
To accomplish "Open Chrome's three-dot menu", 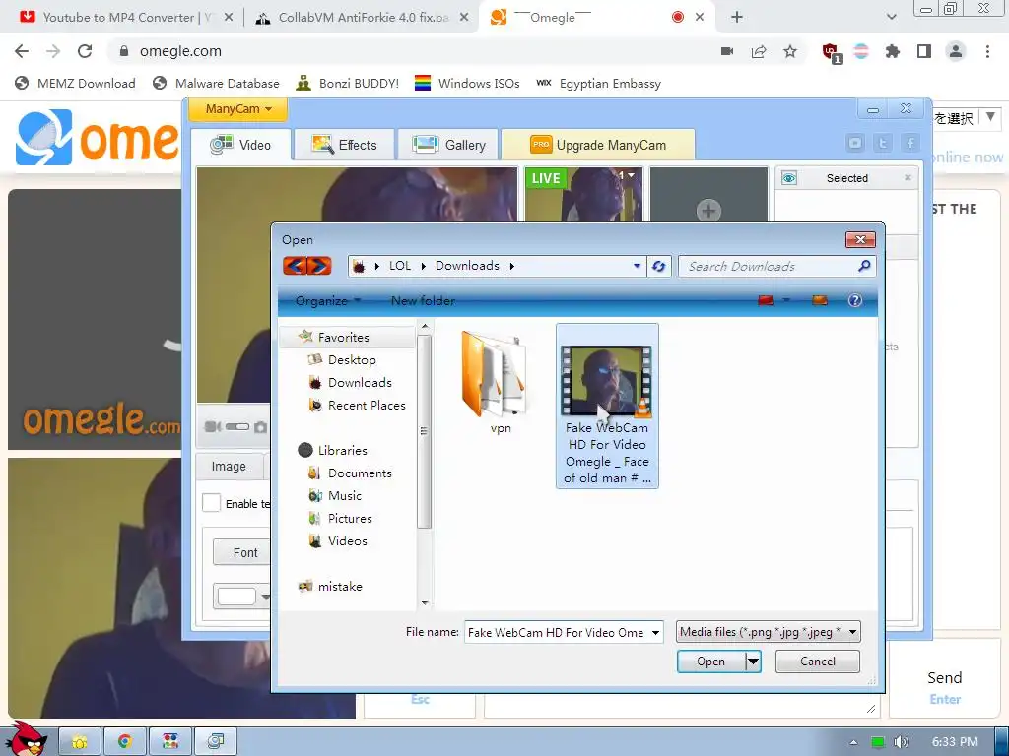I will [x=987, y=51].
